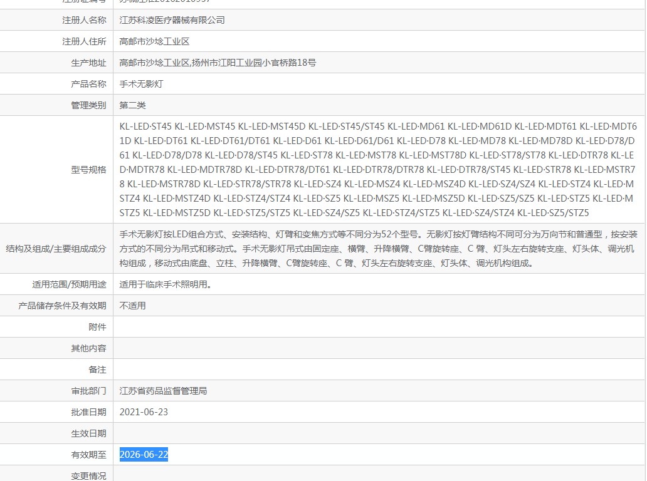Select the registrant name 江苏科凌医疗器械有限公司
Screen dimensions: 647x481
coord(172,20)
